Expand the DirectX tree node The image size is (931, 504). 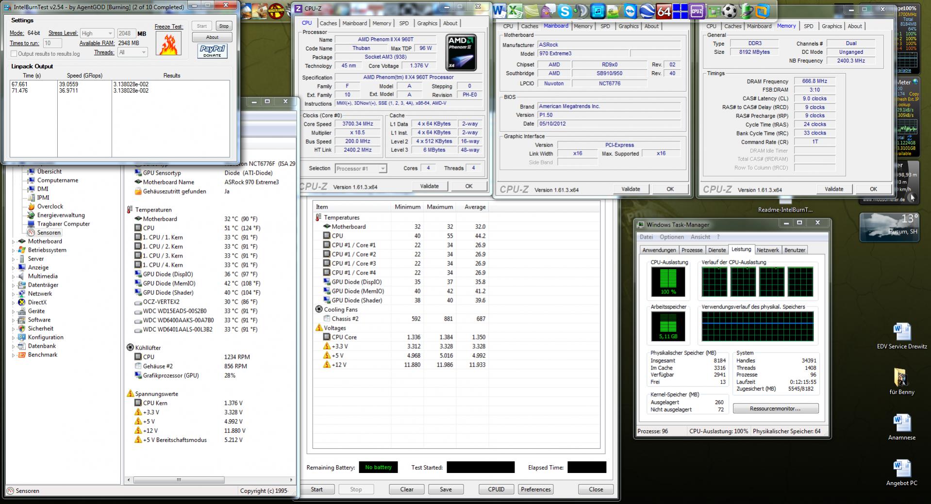pos(13,303)
